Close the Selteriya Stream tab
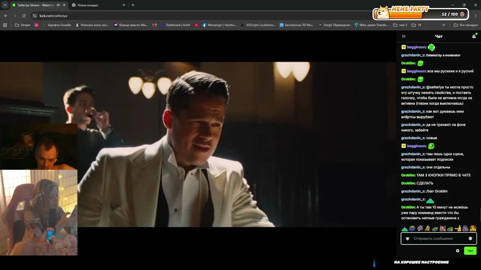The height and width of the screenshot is (270, 481). click(64, 5)
